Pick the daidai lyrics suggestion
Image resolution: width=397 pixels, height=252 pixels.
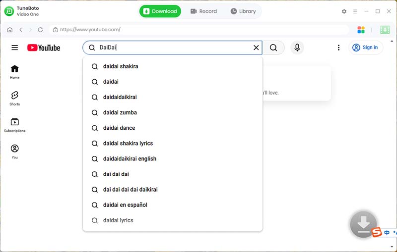173,220
